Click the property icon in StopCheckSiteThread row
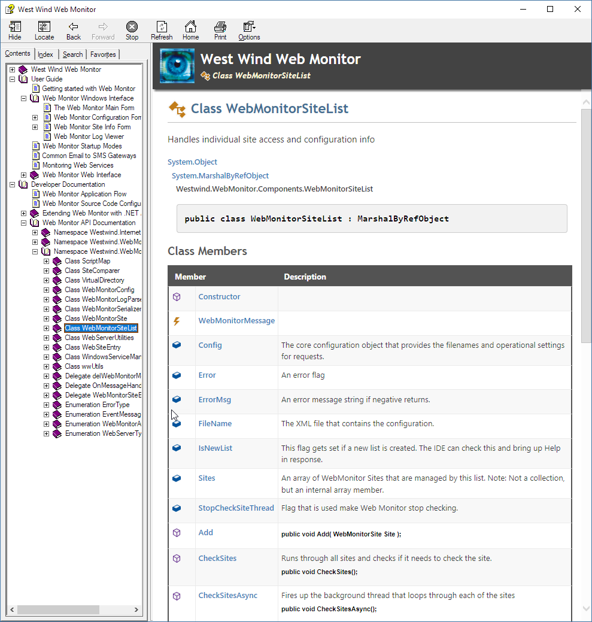592x622 pixels. [x=177, y=508]
